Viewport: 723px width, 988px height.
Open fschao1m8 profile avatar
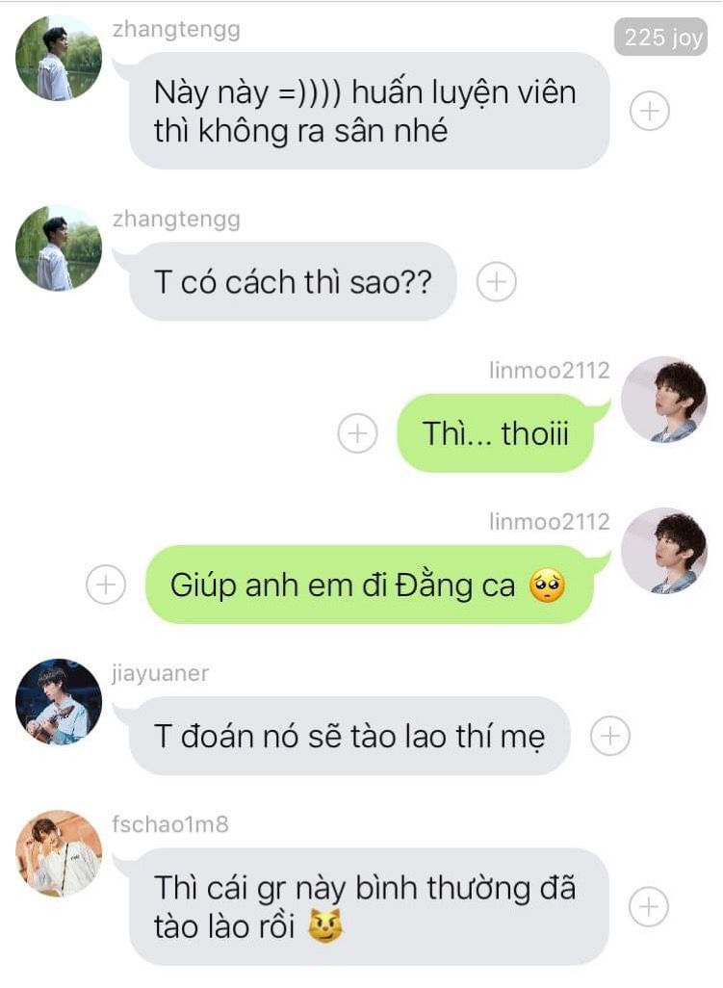59,853
